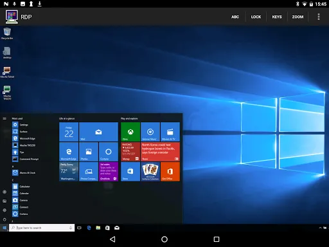Click the user account icon in Start rail
The width and height of the screenshot is (329, 247).
coord(4,192)
